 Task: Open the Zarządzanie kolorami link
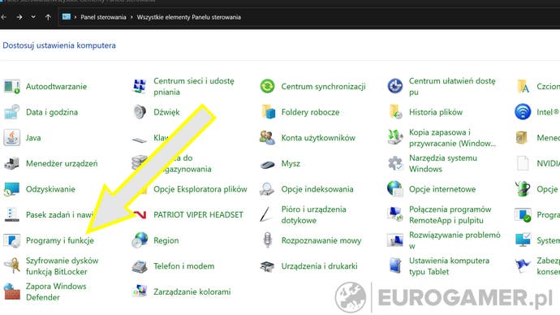pyautogui.click(x=192, y=291)
